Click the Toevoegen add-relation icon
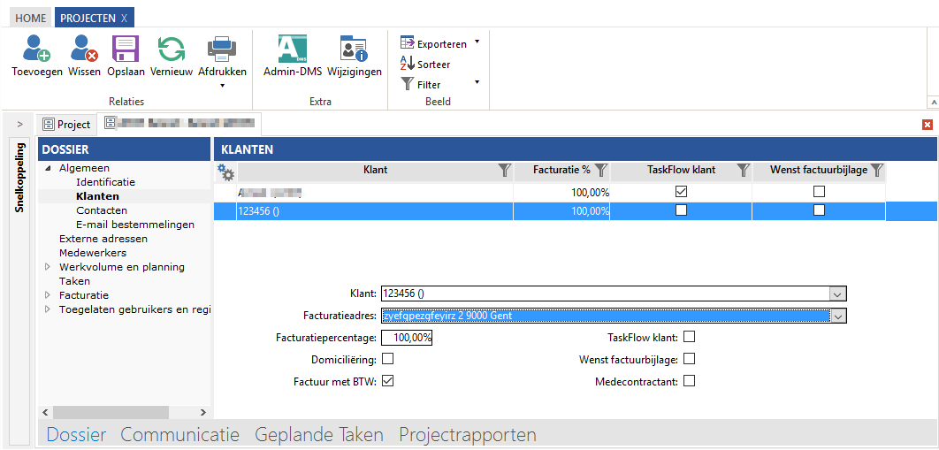This screenshot has width=939, height=450. [x=36, y=50]
